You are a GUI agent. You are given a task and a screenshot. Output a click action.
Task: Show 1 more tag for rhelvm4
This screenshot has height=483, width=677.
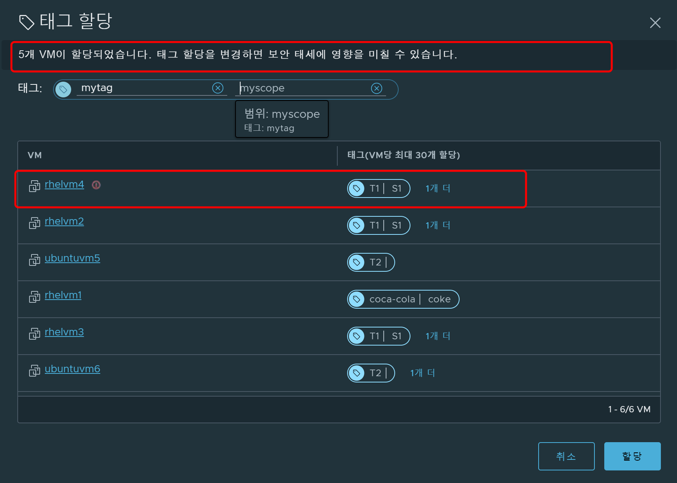coord(438,188)
